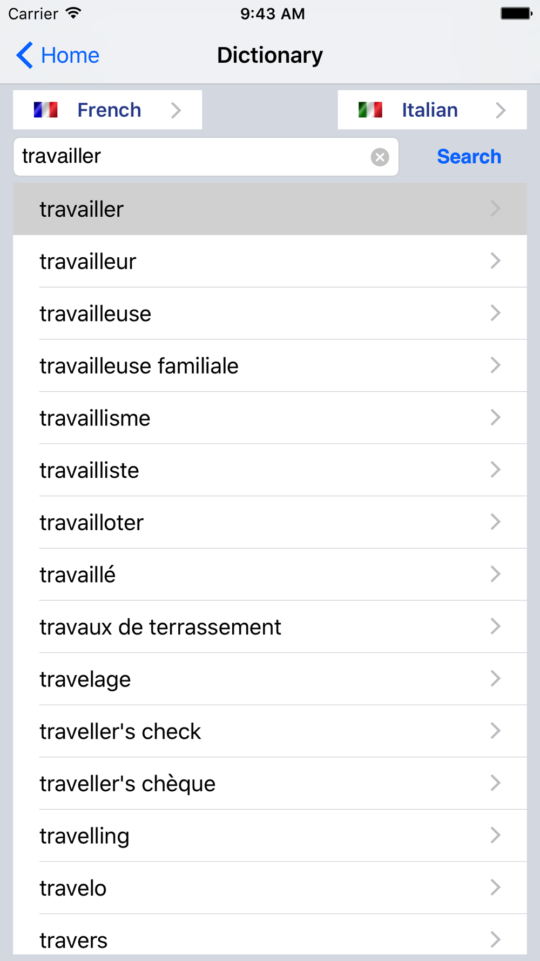Open the travailloter entry
The width and height of the screenshot is (540, 961).
coord(270,523)
